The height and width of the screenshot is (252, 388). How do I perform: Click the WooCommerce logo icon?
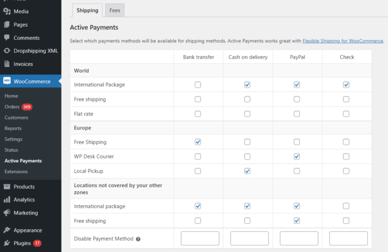coord(7,81)
